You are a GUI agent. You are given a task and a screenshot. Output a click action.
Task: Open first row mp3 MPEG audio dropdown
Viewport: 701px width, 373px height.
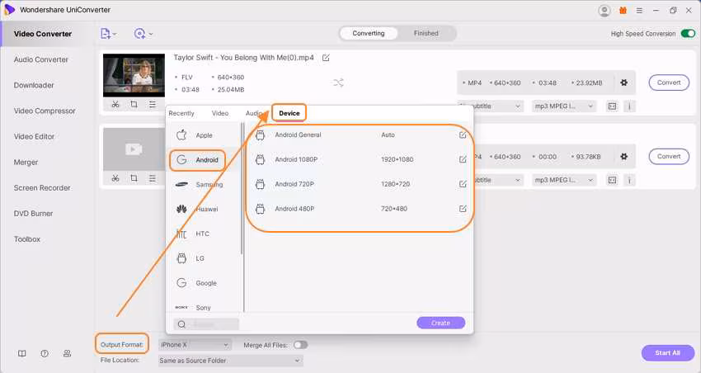point(564,106)
